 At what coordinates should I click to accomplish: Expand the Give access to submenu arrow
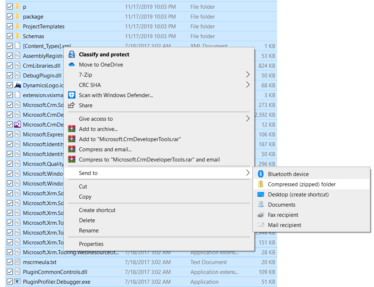(x=248, y=118)
